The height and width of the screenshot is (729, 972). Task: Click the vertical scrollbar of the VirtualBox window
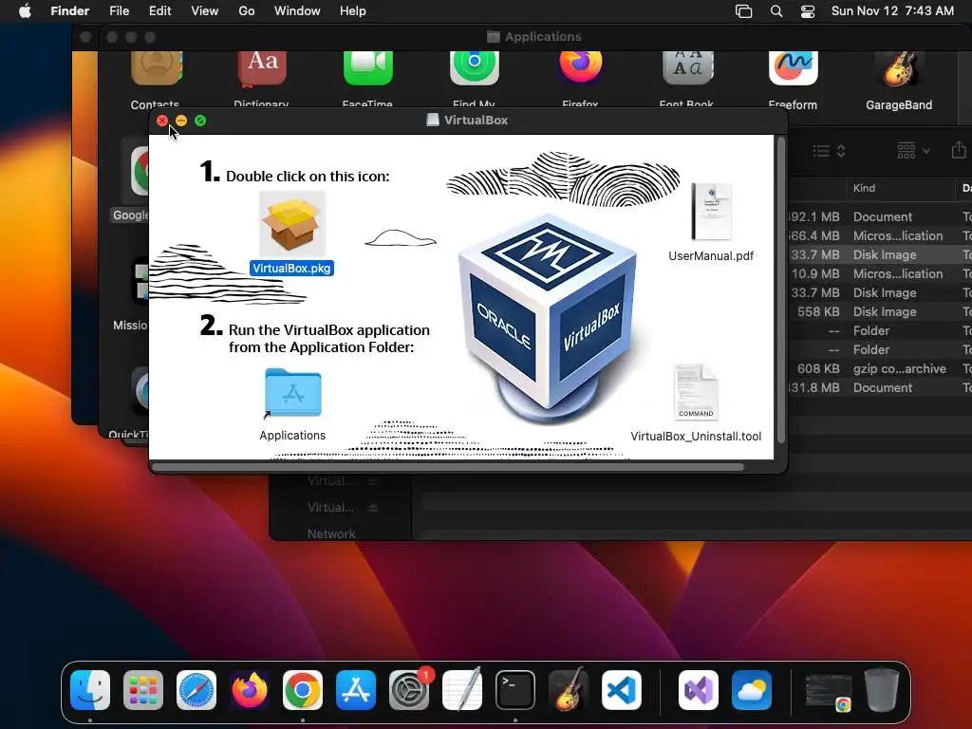click(x=781, y=290)
